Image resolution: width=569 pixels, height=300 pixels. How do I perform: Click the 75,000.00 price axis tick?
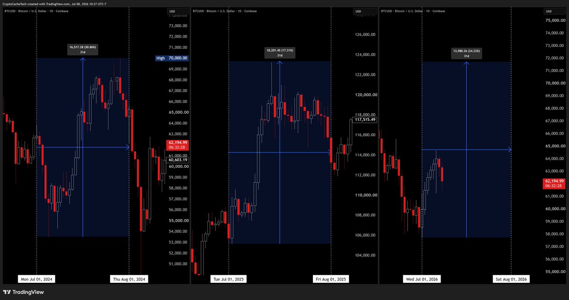click(x=554, y=20)
